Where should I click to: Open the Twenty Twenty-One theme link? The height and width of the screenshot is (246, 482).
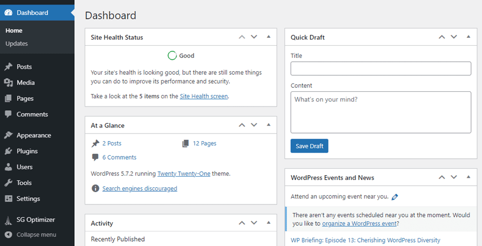click(x=184, y=174)
